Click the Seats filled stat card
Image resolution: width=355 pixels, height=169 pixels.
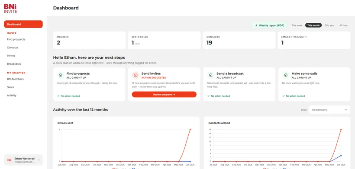[x=164, y=40]
